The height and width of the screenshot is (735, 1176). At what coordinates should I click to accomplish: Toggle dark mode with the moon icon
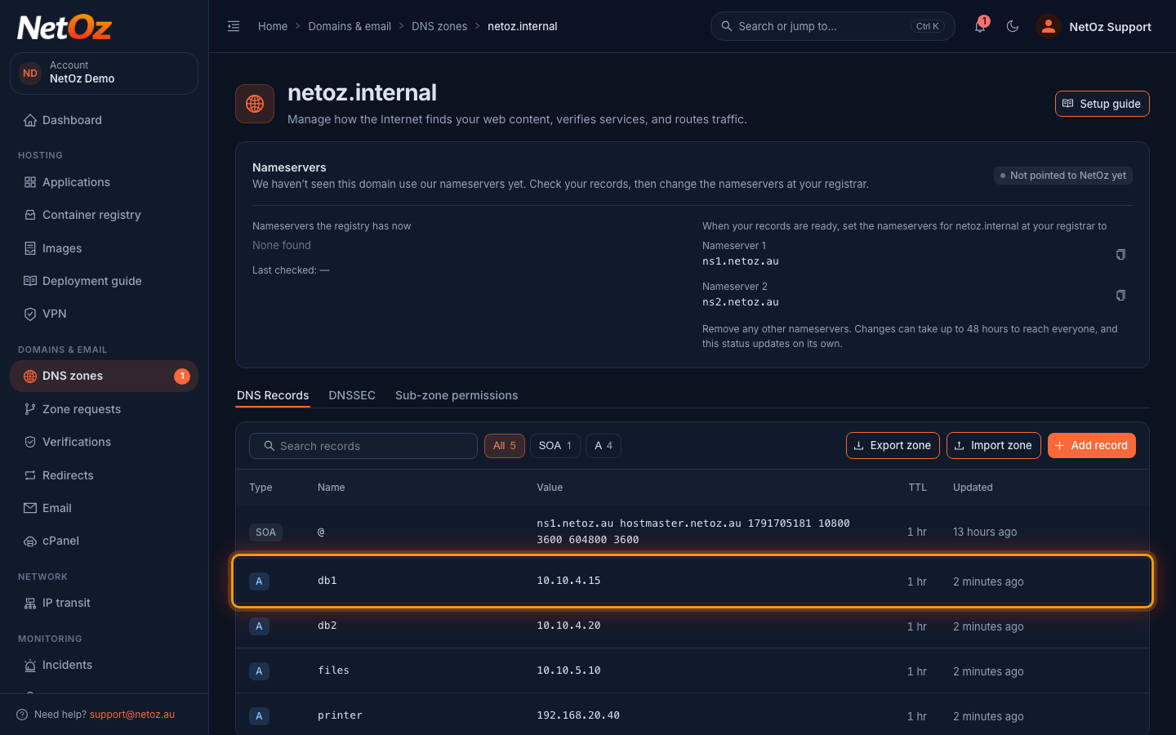1013,26
